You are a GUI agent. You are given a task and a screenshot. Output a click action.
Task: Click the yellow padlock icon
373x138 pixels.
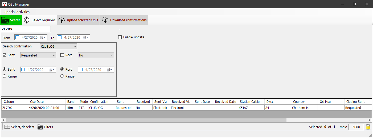pos(368,127)
